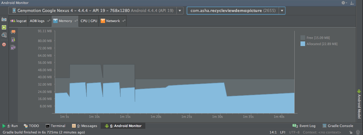Click the Gradle build finished status message

coord(44,133)
